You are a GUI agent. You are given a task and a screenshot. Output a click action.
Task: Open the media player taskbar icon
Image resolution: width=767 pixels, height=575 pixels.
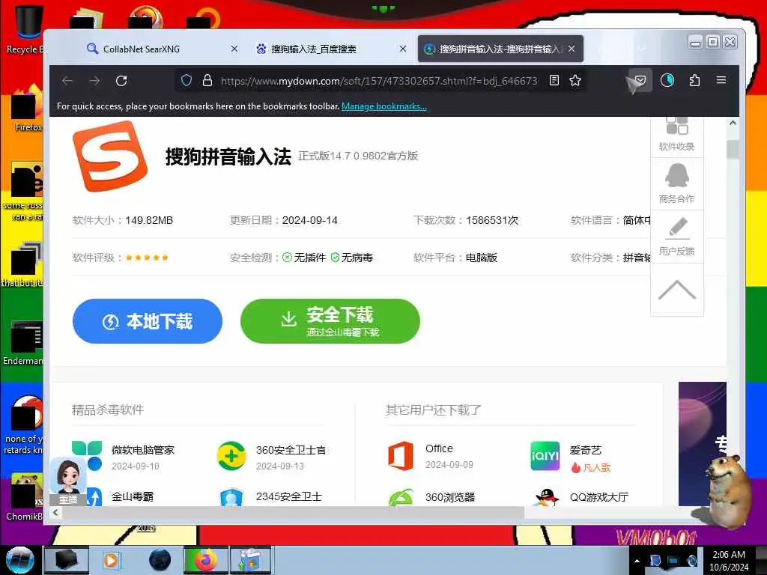[111, 560]
